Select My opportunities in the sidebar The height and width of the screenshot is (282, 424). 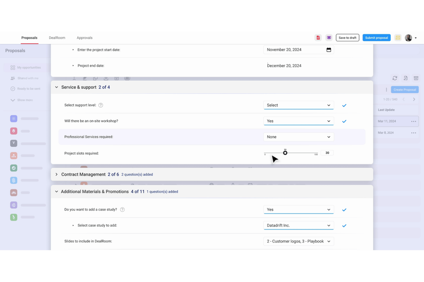pos(29,68)
